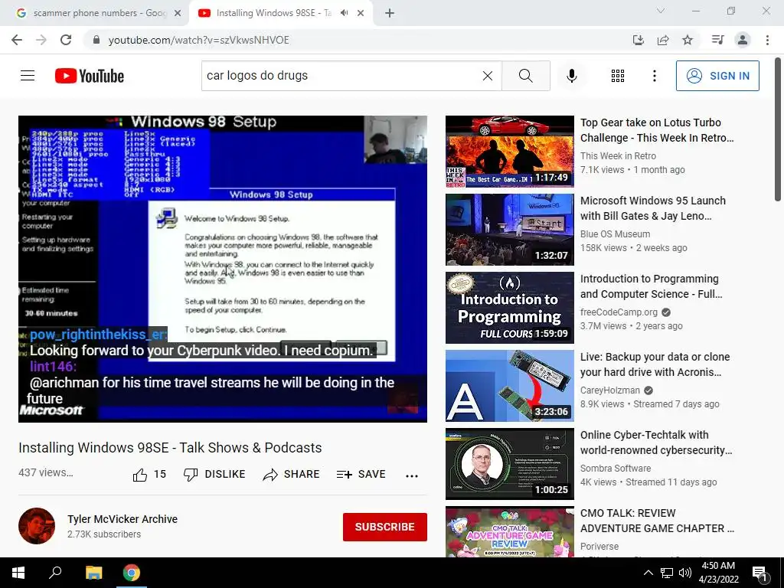Viewport: 784px width, 588px height.
Task: Open the network tray icon
Action: [667, 573]
